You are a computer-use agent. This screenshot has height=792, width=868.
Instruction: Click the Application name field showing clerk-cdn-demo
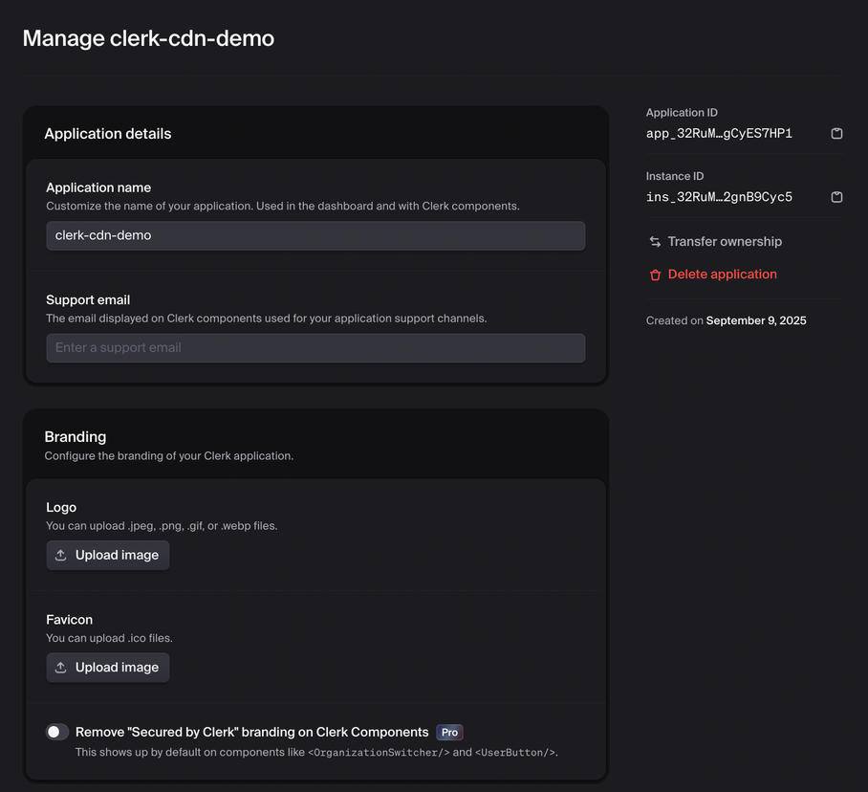click(315, 235)
